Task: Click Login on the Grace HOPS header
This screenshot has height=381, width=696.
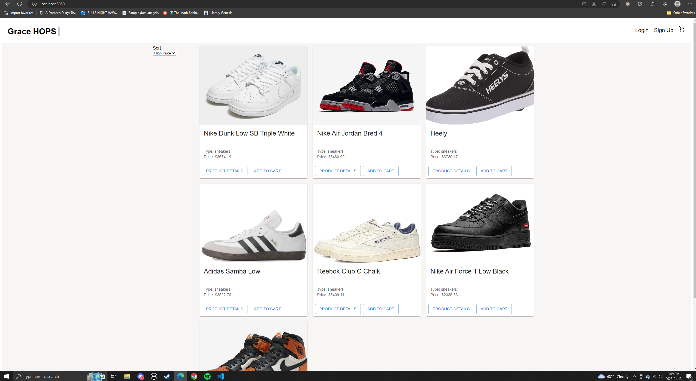Action: 641,30
